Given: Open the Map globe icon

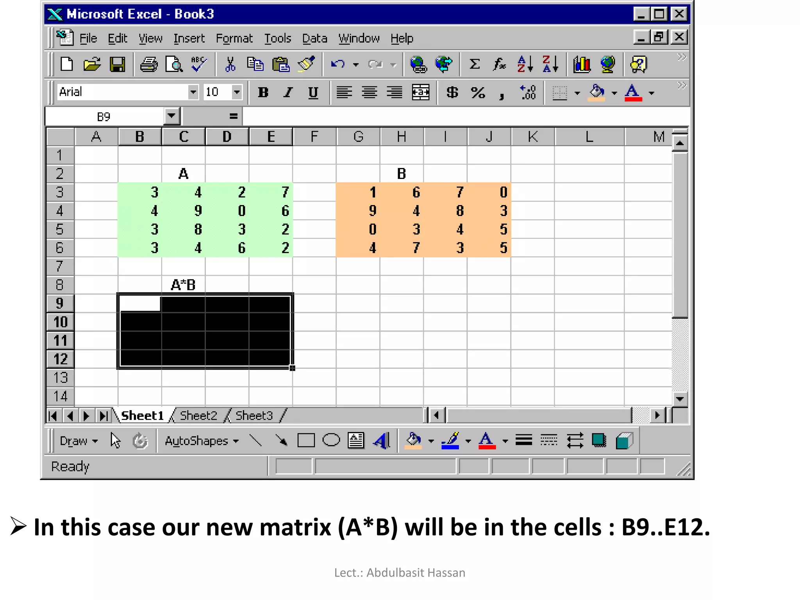Looking at the screenshot, I should point(607,64).
